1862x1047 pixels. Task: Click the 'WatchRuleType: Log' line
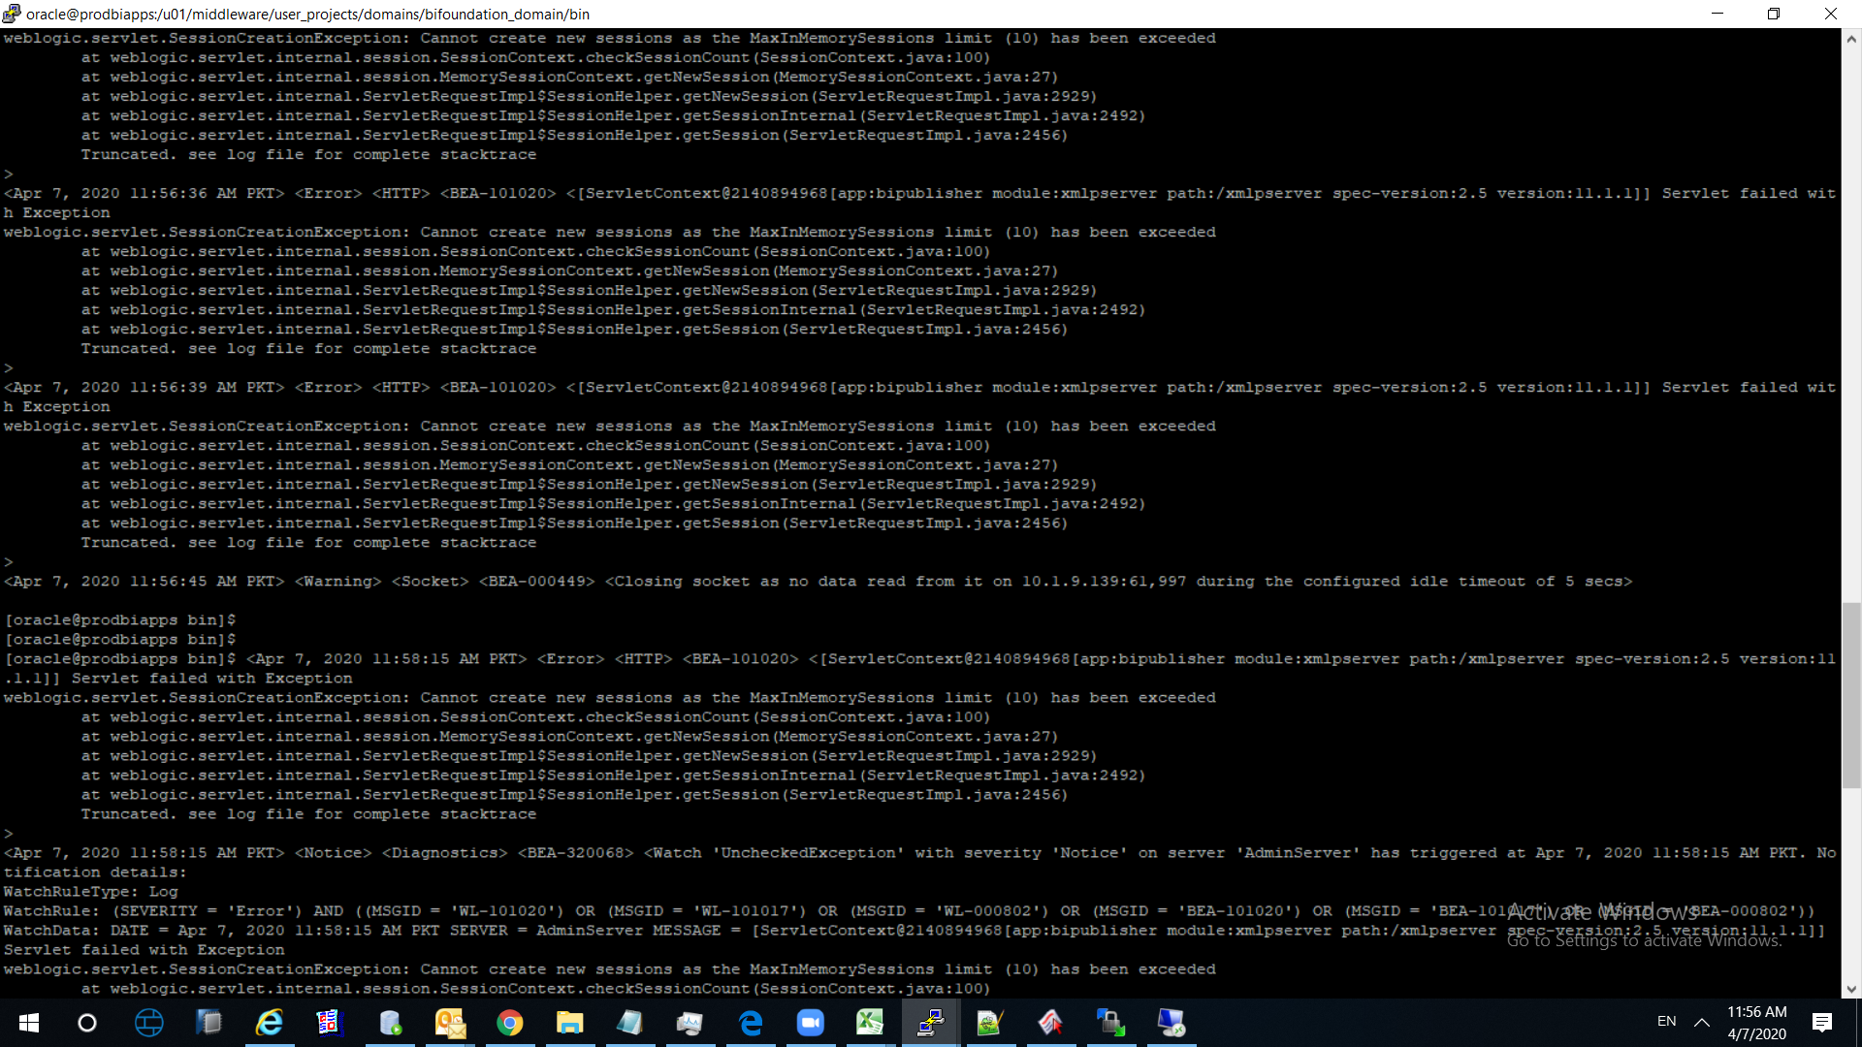pos(91,892)
